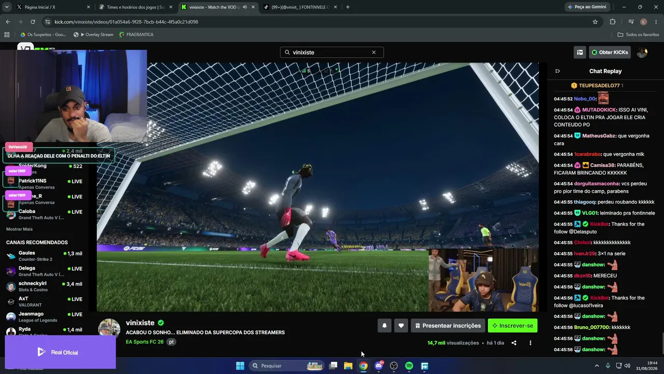The width and height of the screenshot is (664, 374).
Task: Mute the audio in the vinixiste tab
Action: (x=245, y=7)
